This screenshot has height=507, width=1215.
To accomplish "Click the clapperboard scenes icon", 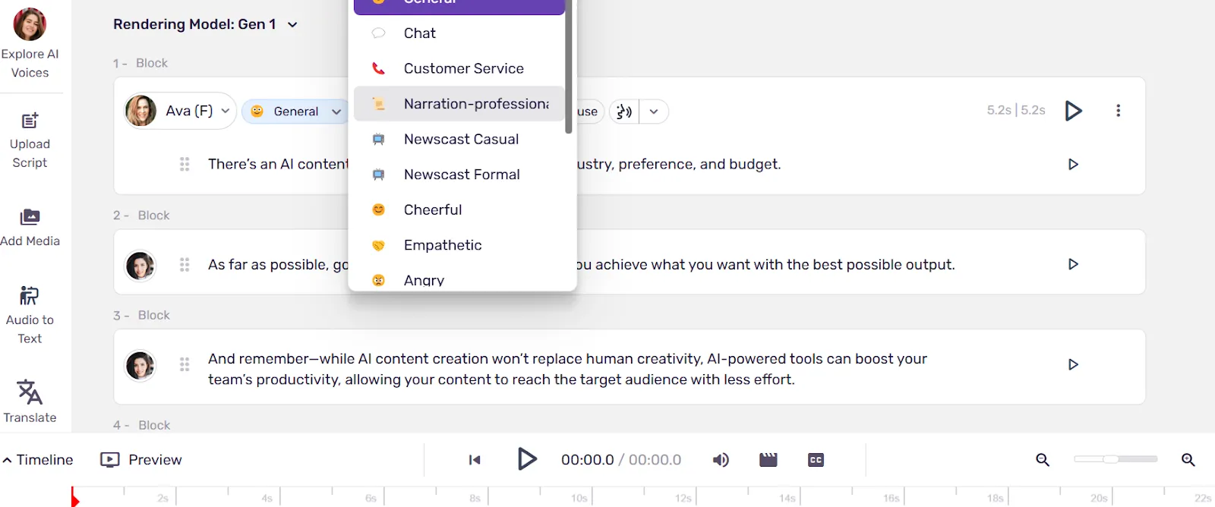I will (768, 460).
